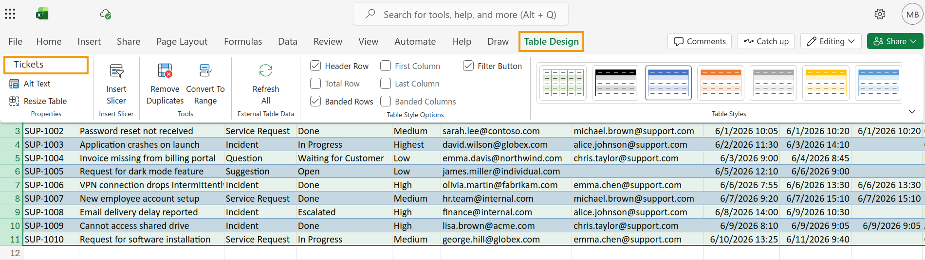Select the green table style

tap(563, 83)
